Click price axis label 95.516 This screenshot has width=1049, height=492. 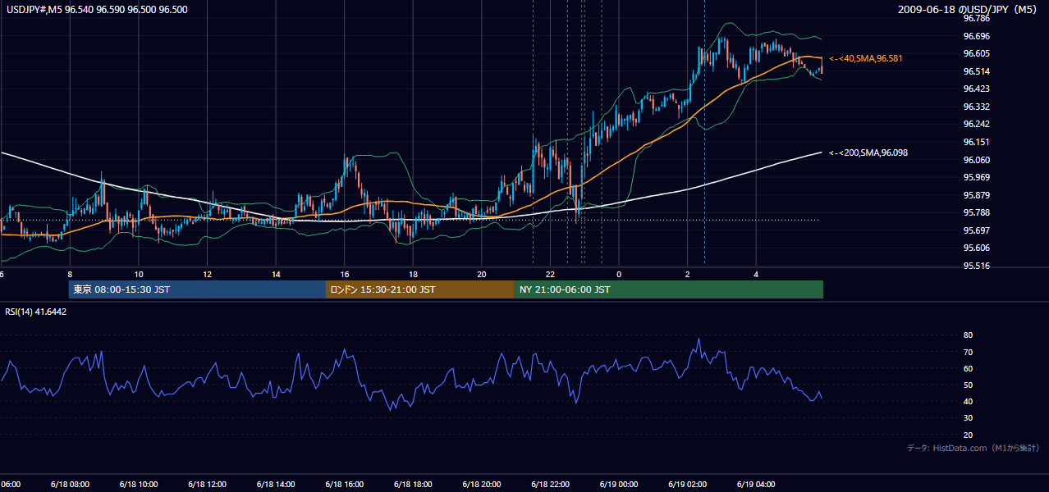click(x=976, y=266)
